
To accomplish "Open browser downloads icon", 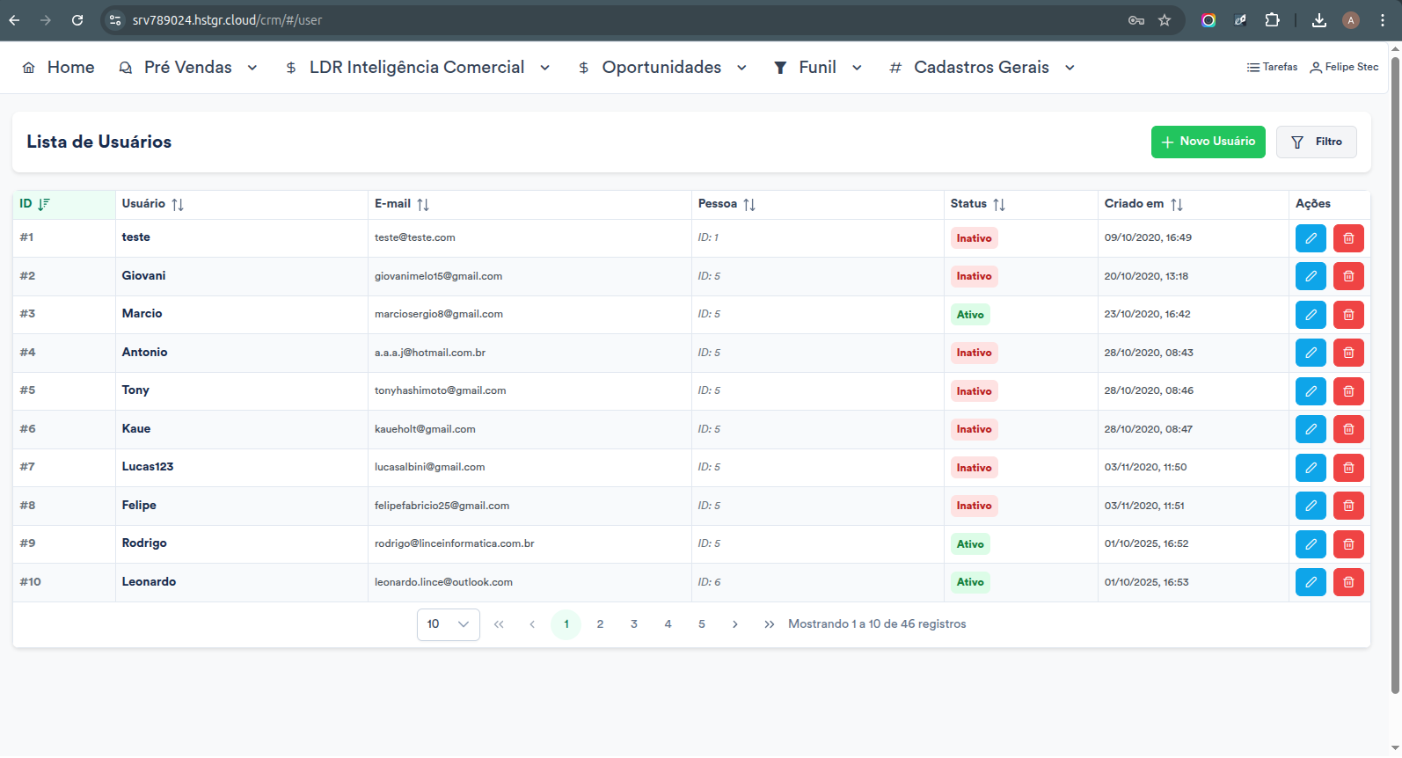I will [x=1318, y=20].
